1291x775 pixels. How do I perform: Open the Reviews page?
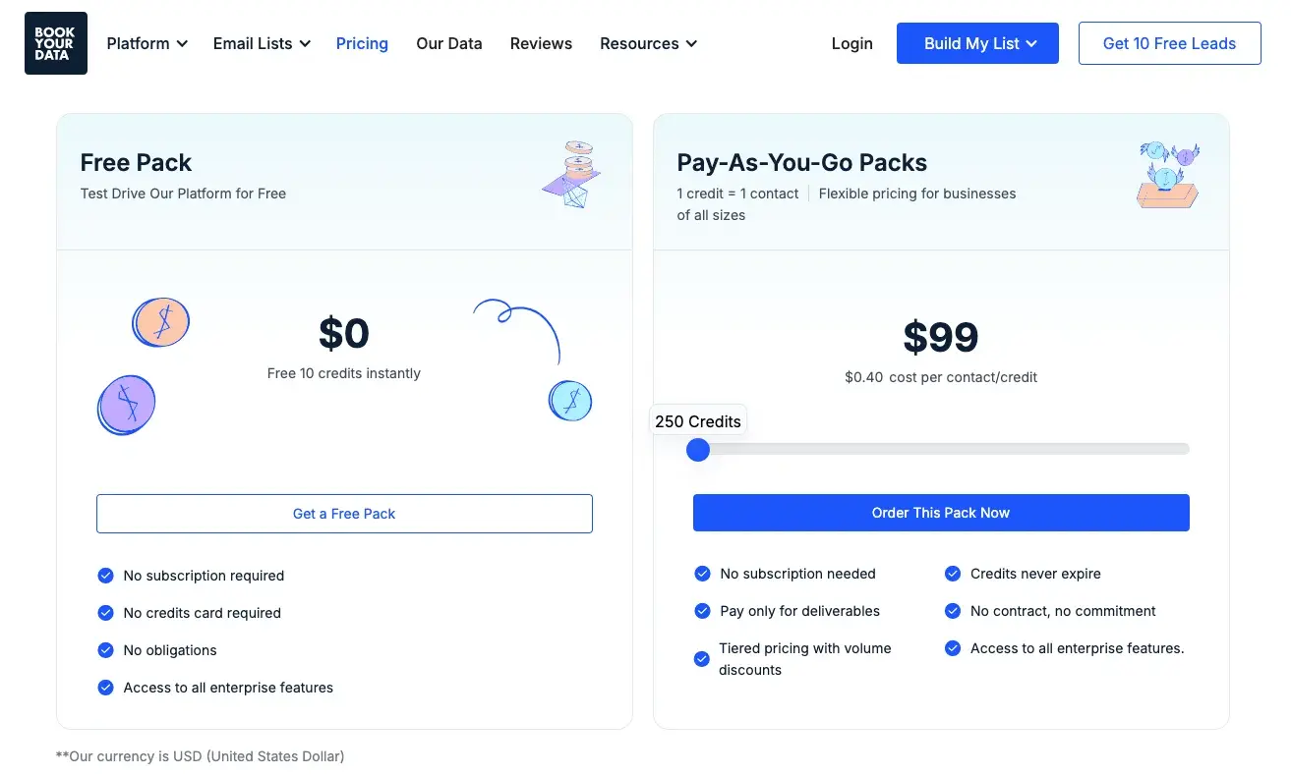click(x=541, y=43)
